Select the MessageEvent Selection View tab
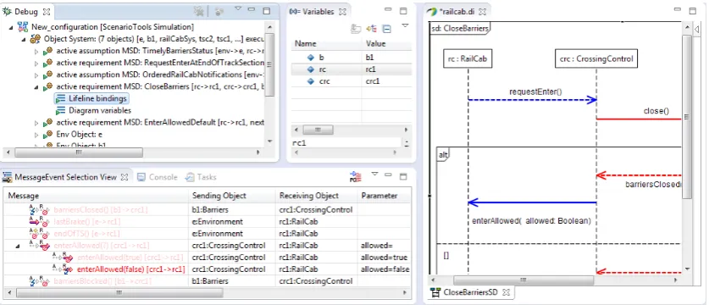Screen dimensions: 709x305 [65, 177]
